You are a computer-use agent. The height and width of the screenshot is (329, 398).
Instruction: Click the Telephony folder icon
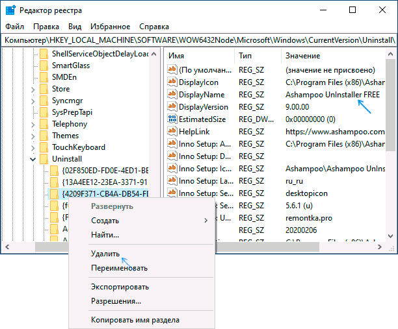(x=44, y=123)
